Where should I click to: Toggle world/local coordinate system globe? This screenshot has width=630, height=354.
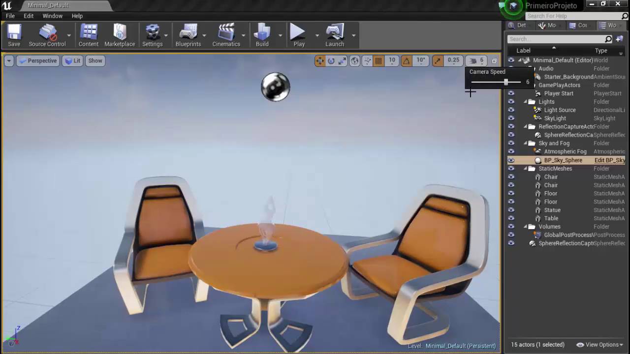tap(354, 60)
